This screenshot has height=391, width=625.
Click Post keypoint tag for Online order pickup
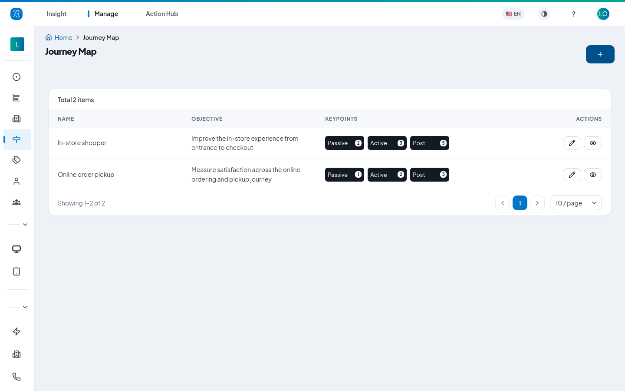(430, 175)
